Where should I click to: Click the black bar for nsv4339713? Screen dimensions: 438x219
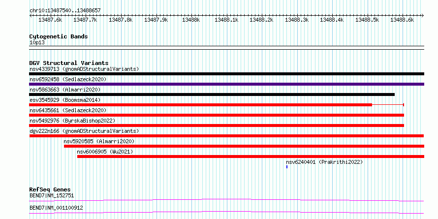(226, 74)
